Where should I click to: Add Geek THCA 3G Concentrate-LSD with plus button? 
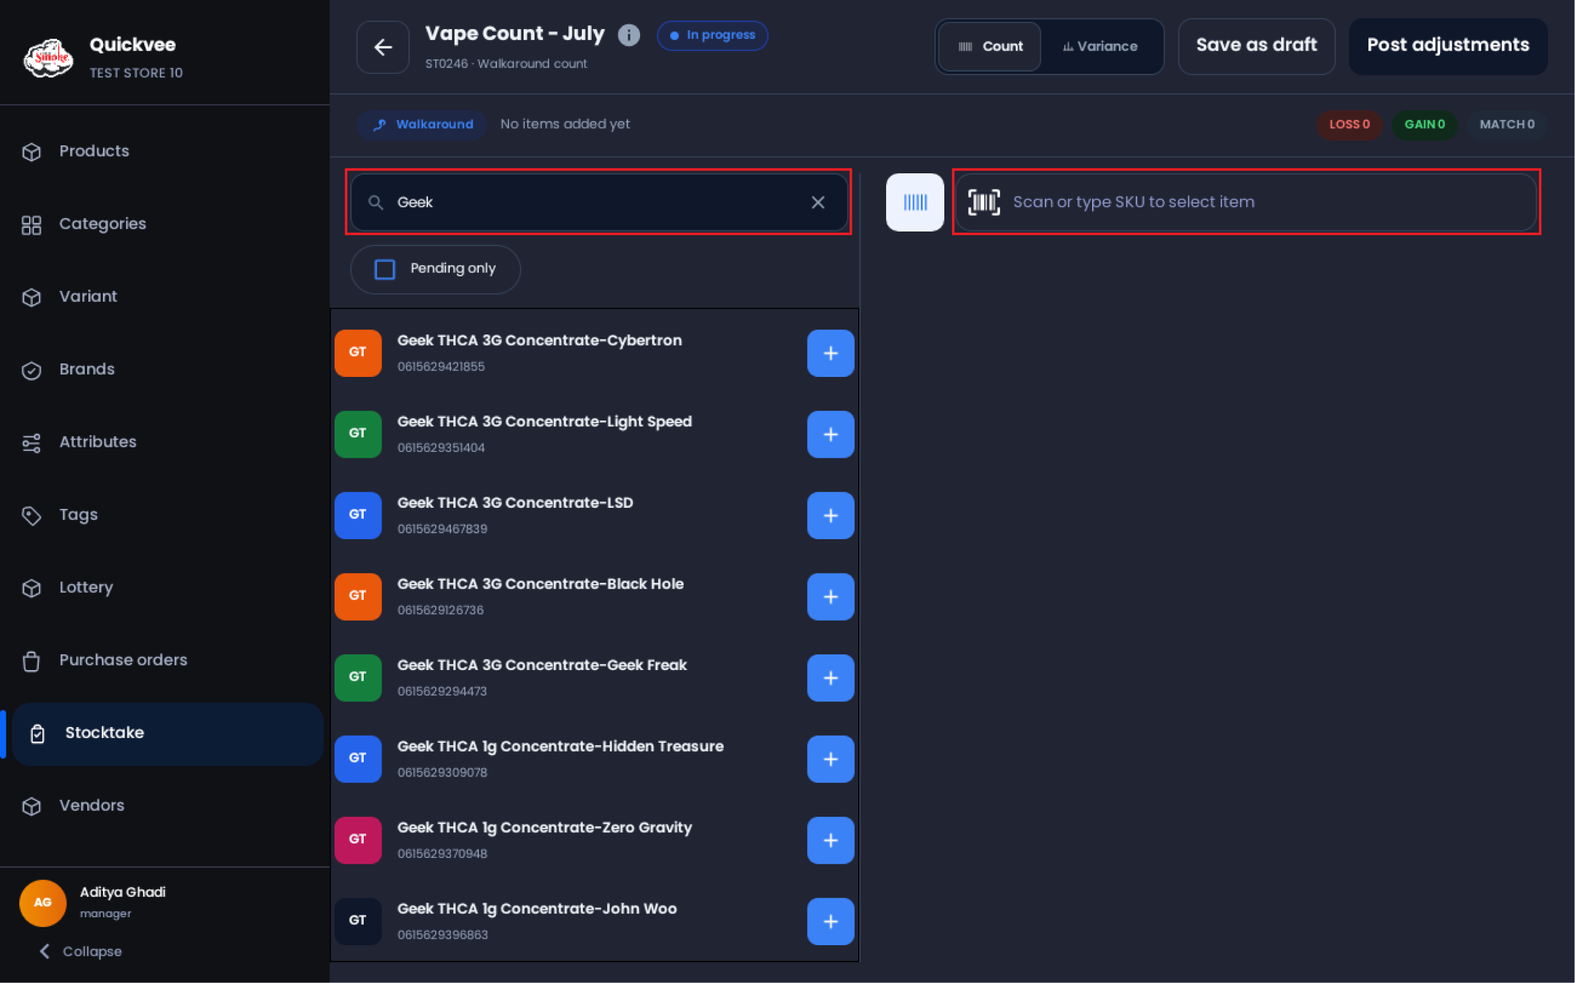(830, 515)
